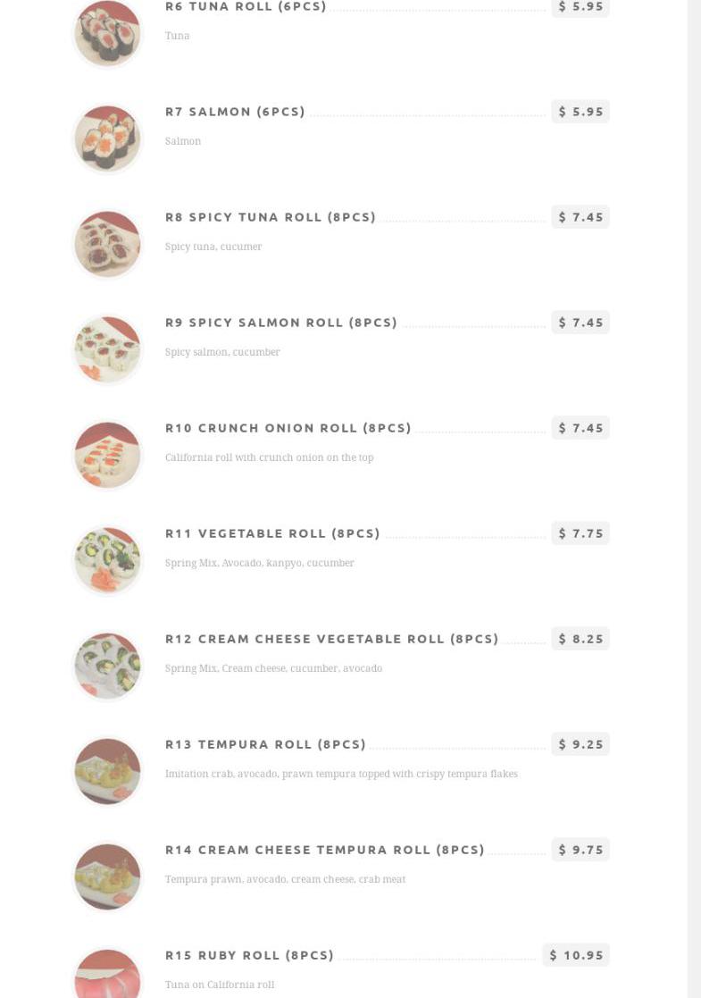Select the R10 Crunch Onion Roll heading

click(288, 428)
